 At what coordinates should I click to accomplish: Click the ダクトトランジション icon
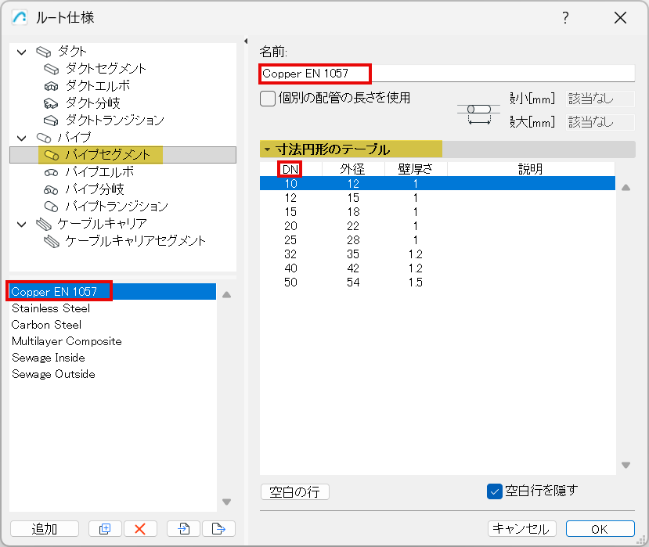coord(52,121)
